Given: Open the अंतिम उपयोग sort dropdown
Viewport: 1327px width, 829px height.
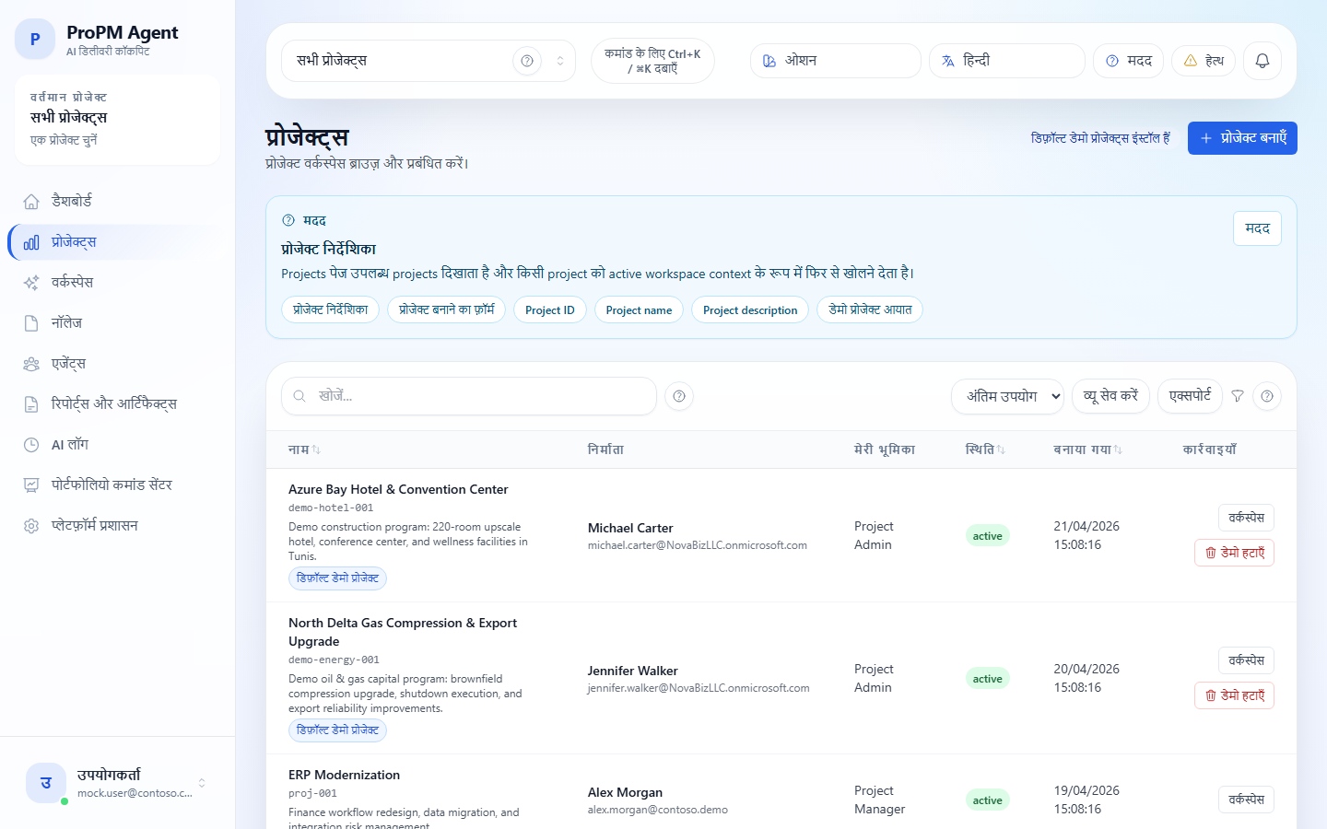Looking at the screenshot, I should [1007, 396].
